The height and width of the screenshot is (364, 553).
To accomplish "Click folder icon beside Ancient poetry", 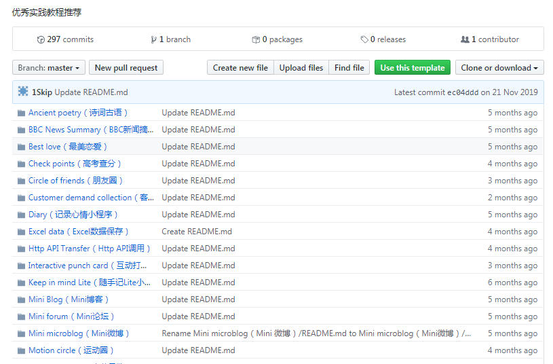I will click(x=22, y=113).
